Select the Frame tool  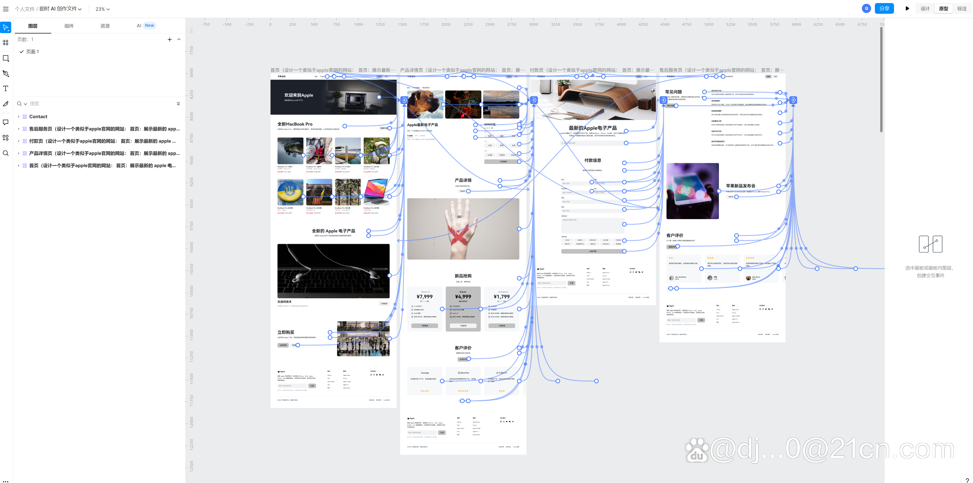[6, 43]
